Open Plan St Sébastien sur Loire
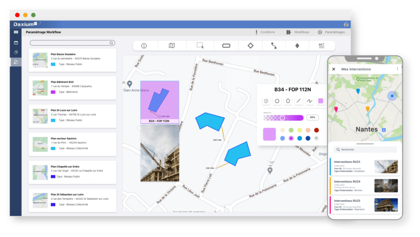Viewport: 420px width, 237px height. click(72, 200)
